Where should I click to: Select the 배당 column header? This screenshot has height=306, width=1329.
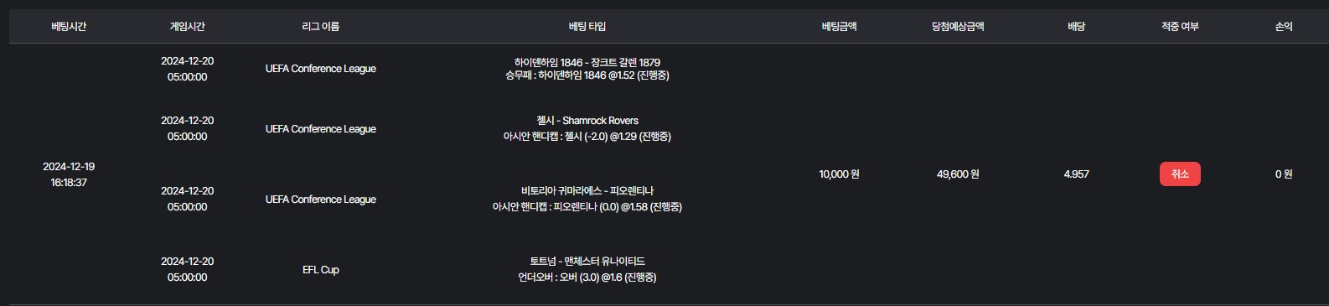point(1076,27)
